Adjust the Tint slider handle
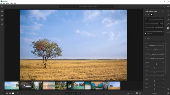The image size is (170, 95). tap(157, 49)
